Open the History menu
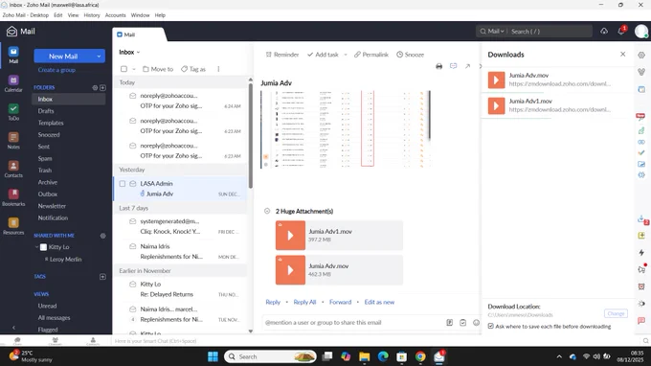The height and width of the screenshot is (366, 651). coord(92,15)
